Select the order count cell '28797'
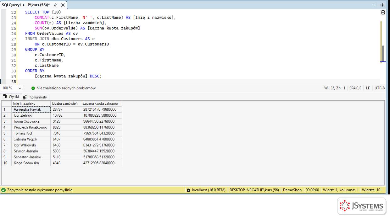Screen dimensions: 390x217 pyautogui.click(x=66, y=109)
